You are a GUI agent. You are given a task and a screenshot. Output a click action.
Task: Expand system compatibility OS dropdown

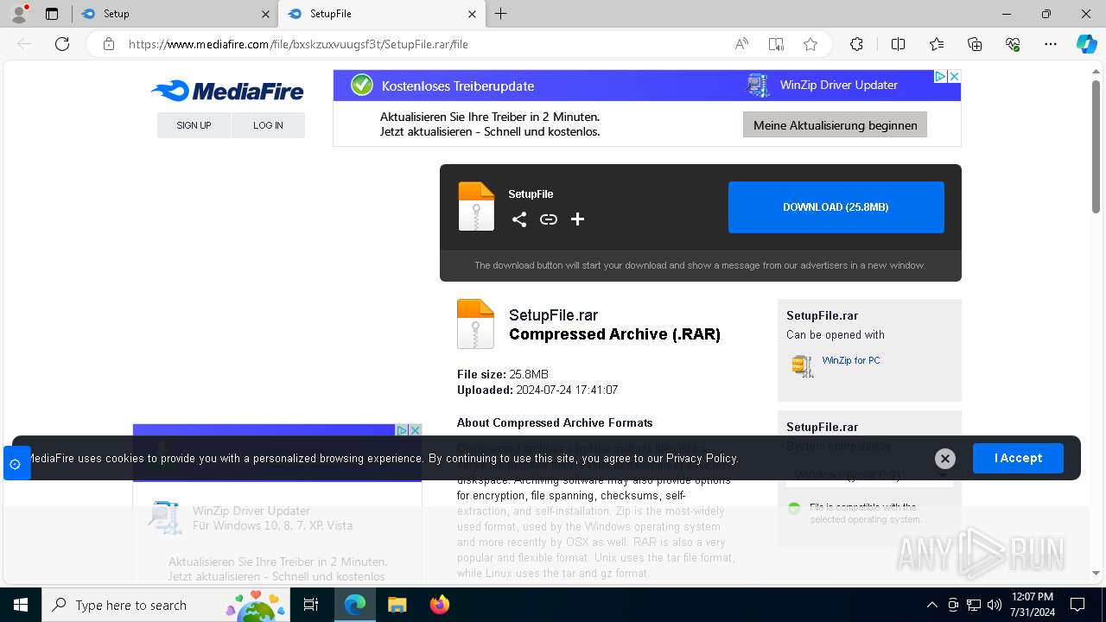[x=869, y=475]
